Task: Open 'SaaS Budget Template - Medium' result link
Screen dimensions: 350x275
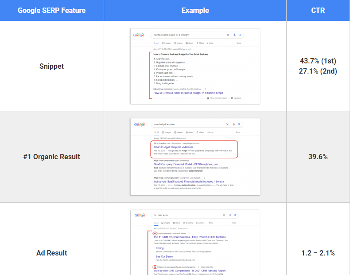Action: pos(173,147)
